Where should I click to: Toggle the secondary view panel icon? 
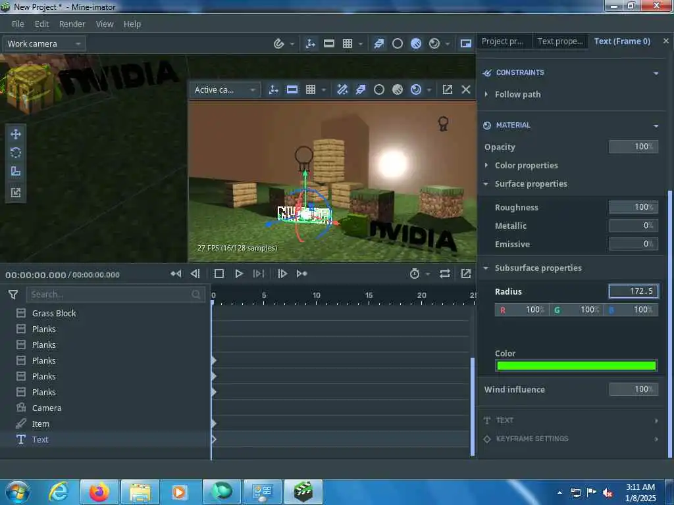point(466,43)
